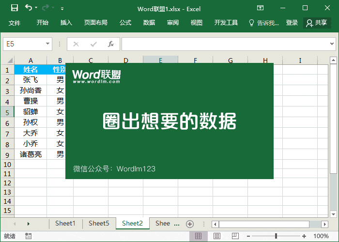339x242 pixels.
Task: Click cell containing 貂蝉
Action: pos(31,111)
